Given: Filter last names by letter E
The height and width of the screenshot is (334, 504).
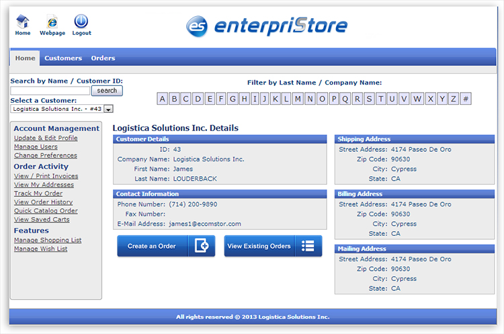Looking at the screenshot, I should point(210,99).
